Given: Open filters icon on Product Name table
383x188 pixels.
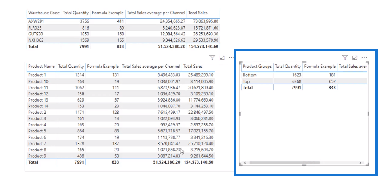Looking at the screenshot, I should (x=212, y=58).
